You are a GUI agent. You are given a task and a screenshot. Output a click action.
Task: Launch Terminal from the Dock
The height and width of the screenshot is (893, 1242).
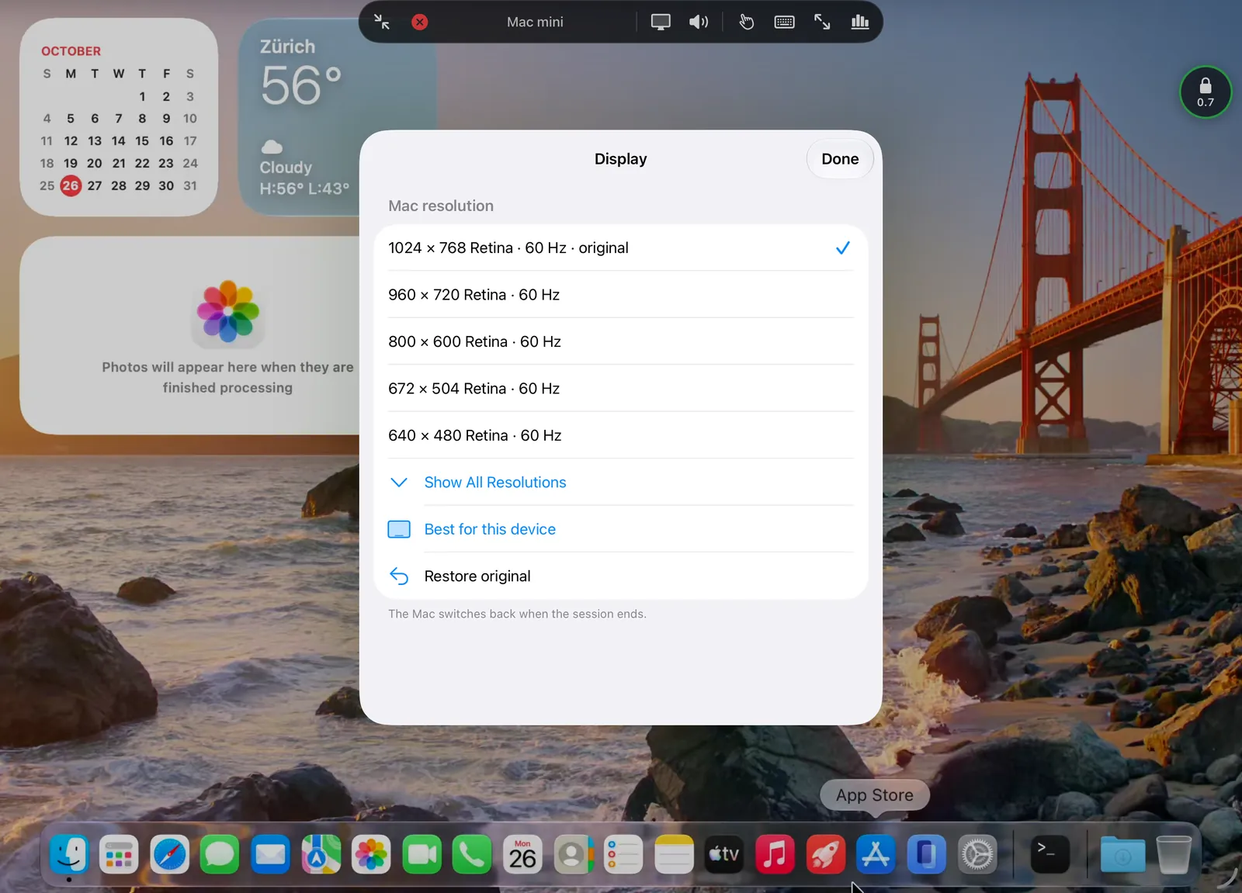1049,854
